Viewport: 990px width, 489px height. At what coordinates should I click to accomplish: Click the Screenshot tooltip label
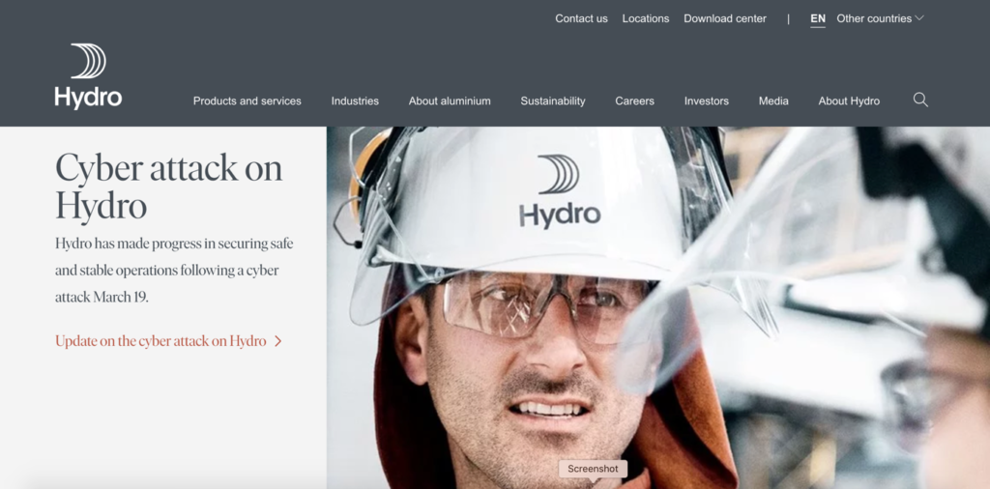[x=593, y=469]
